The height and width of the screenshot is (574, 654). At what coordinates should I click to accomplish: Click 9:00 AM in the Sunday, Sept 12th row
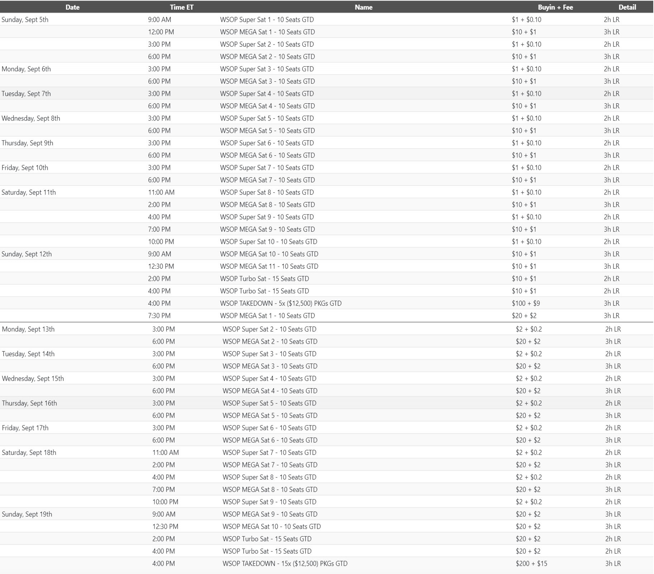tap(159, 254)
